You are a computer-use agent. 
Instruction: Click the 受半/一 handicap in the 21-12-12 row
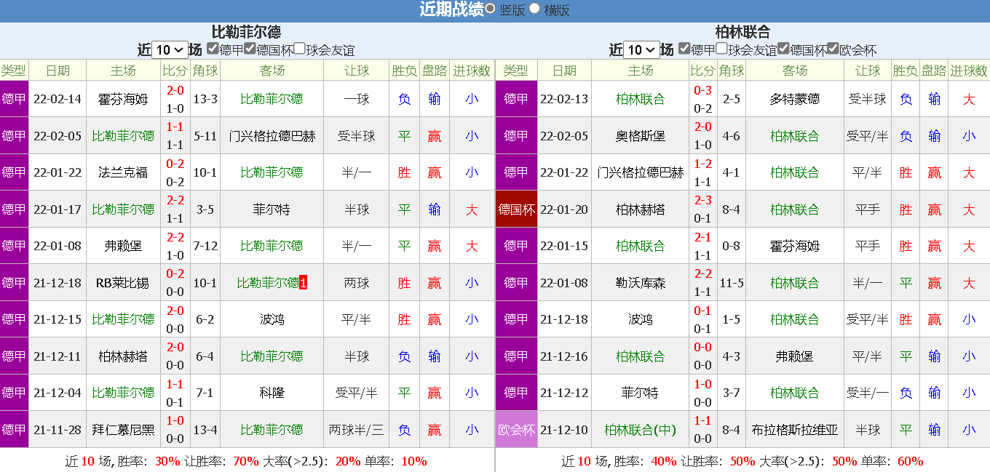868,393
